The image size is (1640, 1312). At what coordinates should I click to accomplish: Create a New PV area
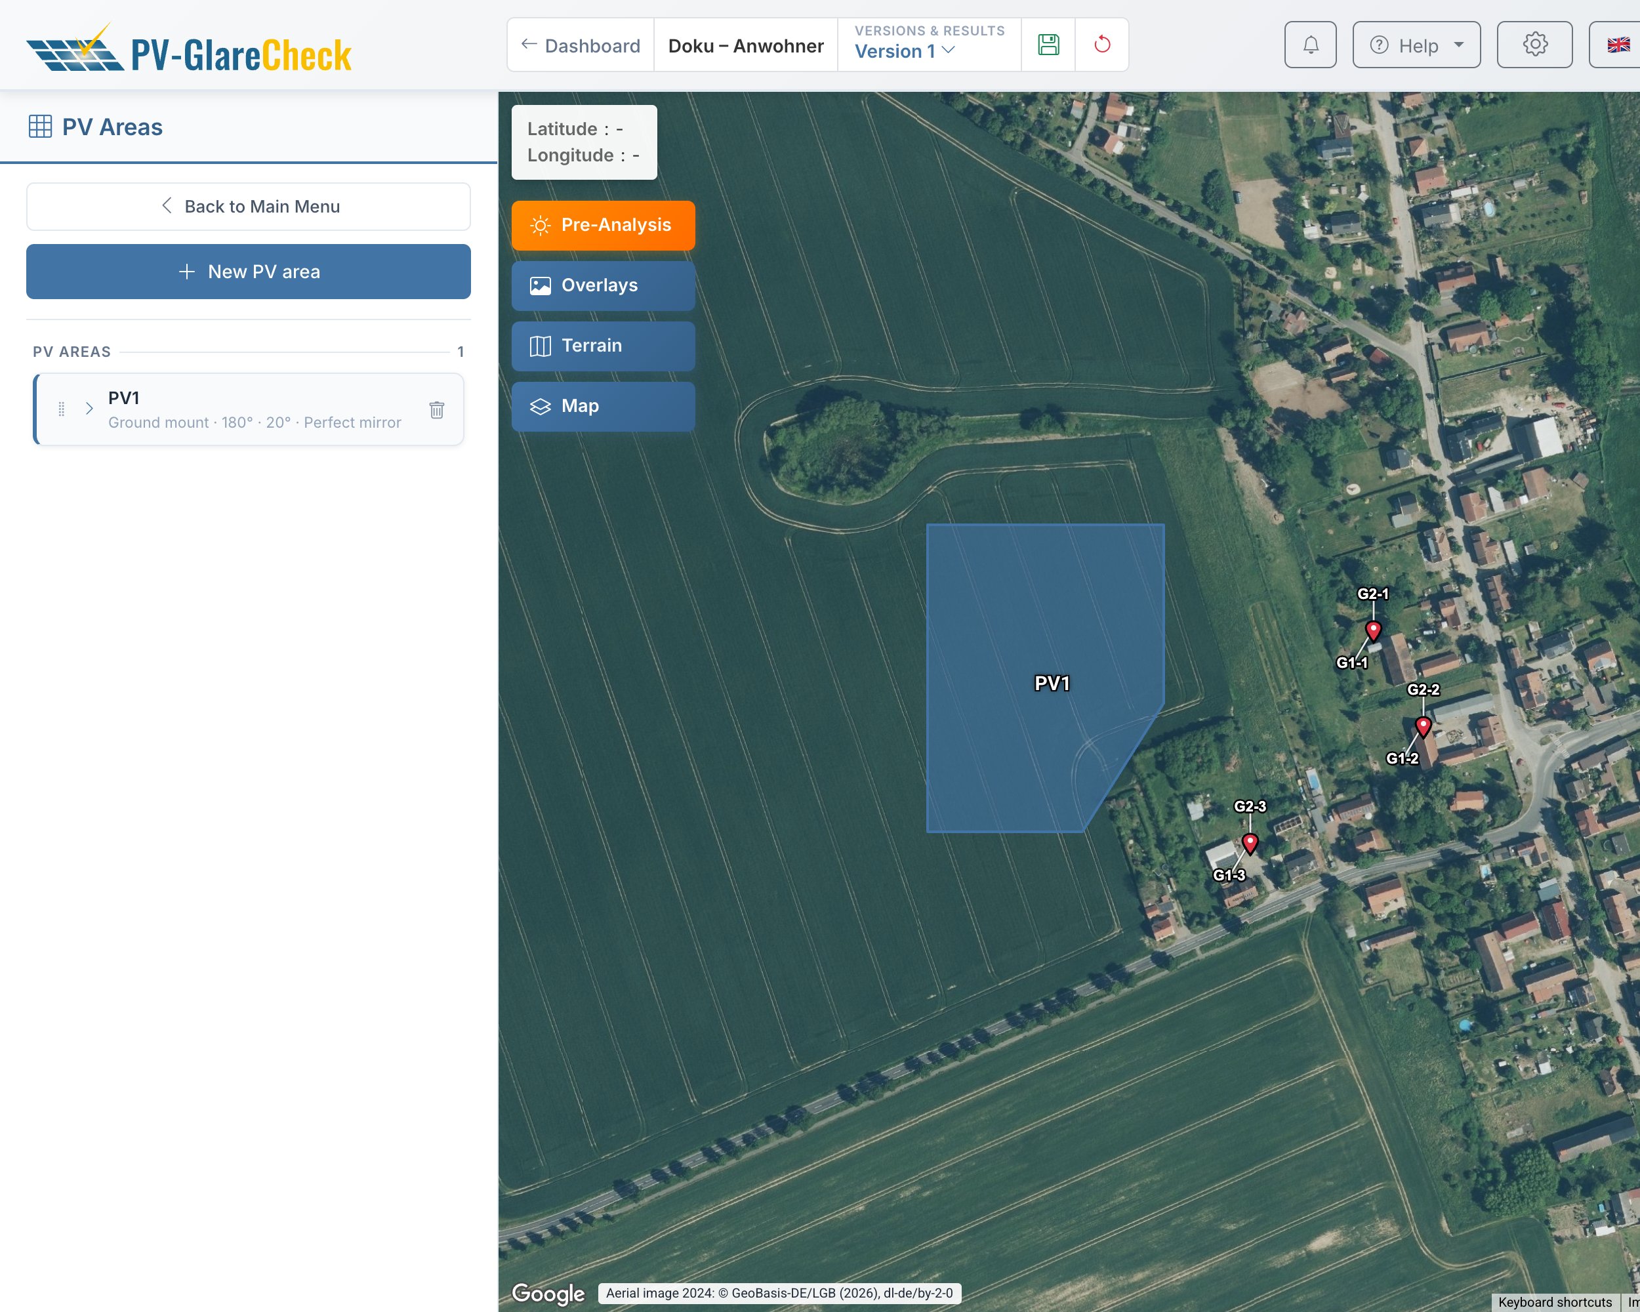248,272
